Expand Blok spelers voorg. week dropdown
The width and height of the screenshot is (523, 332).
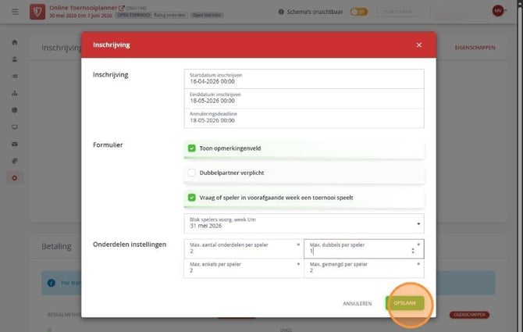click(x=304, y=223)
